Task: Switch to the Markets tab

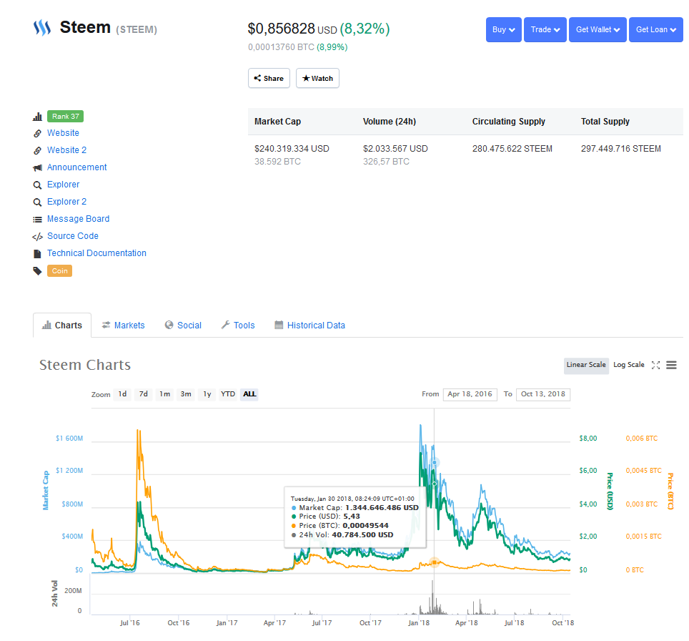Action: tap(124, 326)
